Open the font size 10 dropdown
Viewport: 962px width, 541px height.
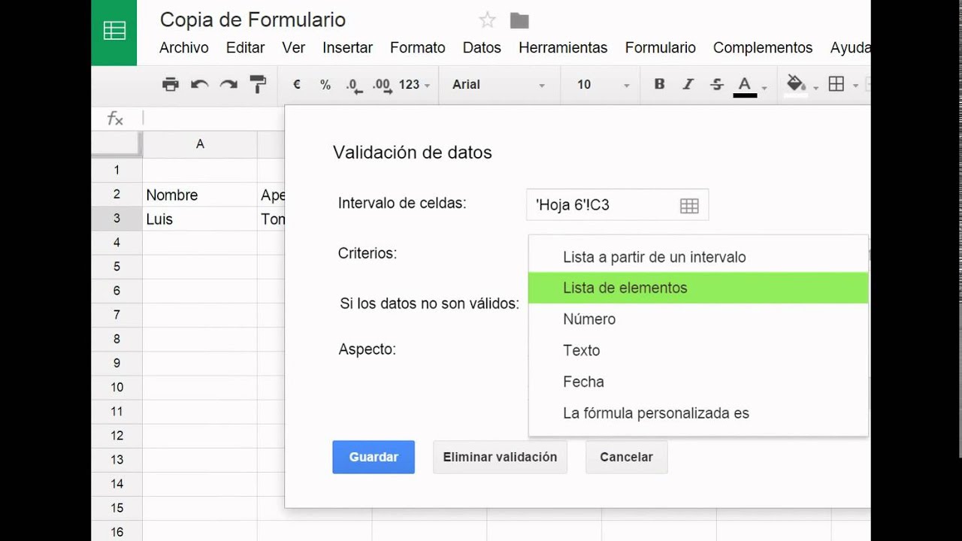pos(603,85)
